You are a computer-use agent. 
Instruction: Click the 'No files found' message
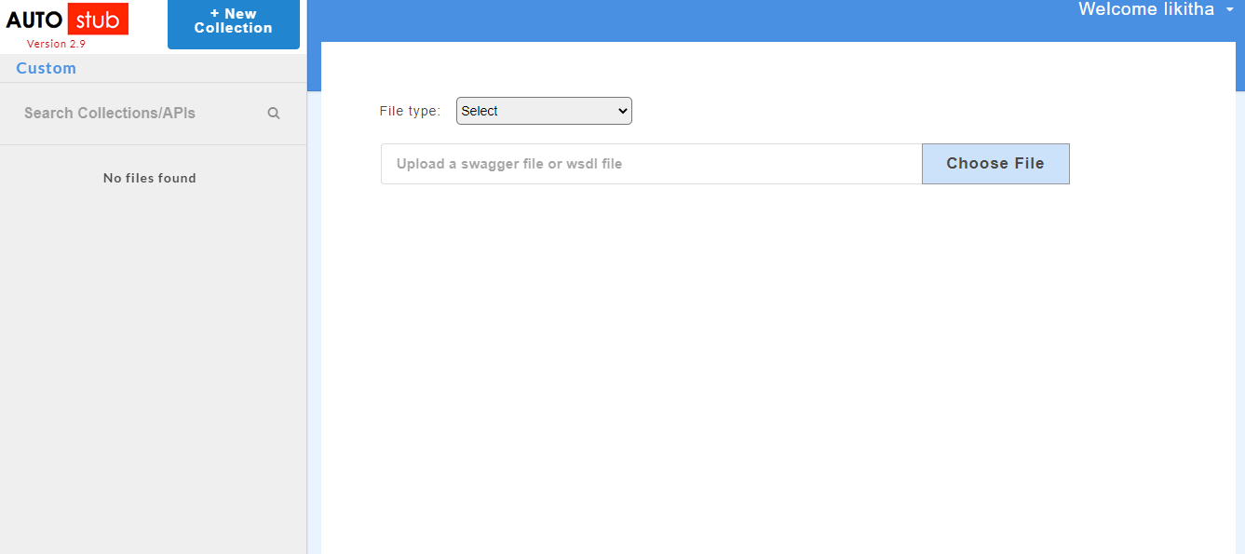(x=150, y=178)
